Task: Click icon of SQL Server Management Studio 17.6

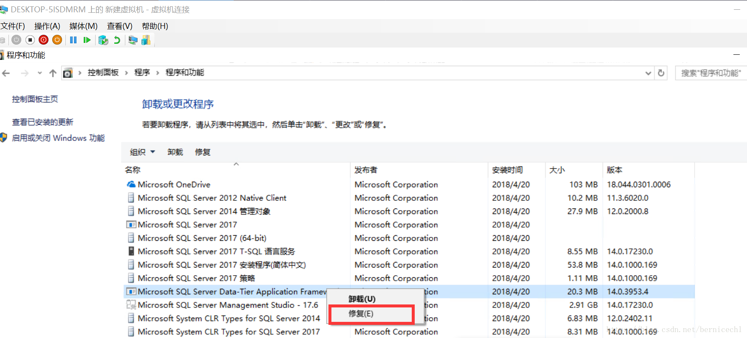Action: point(131,305)
